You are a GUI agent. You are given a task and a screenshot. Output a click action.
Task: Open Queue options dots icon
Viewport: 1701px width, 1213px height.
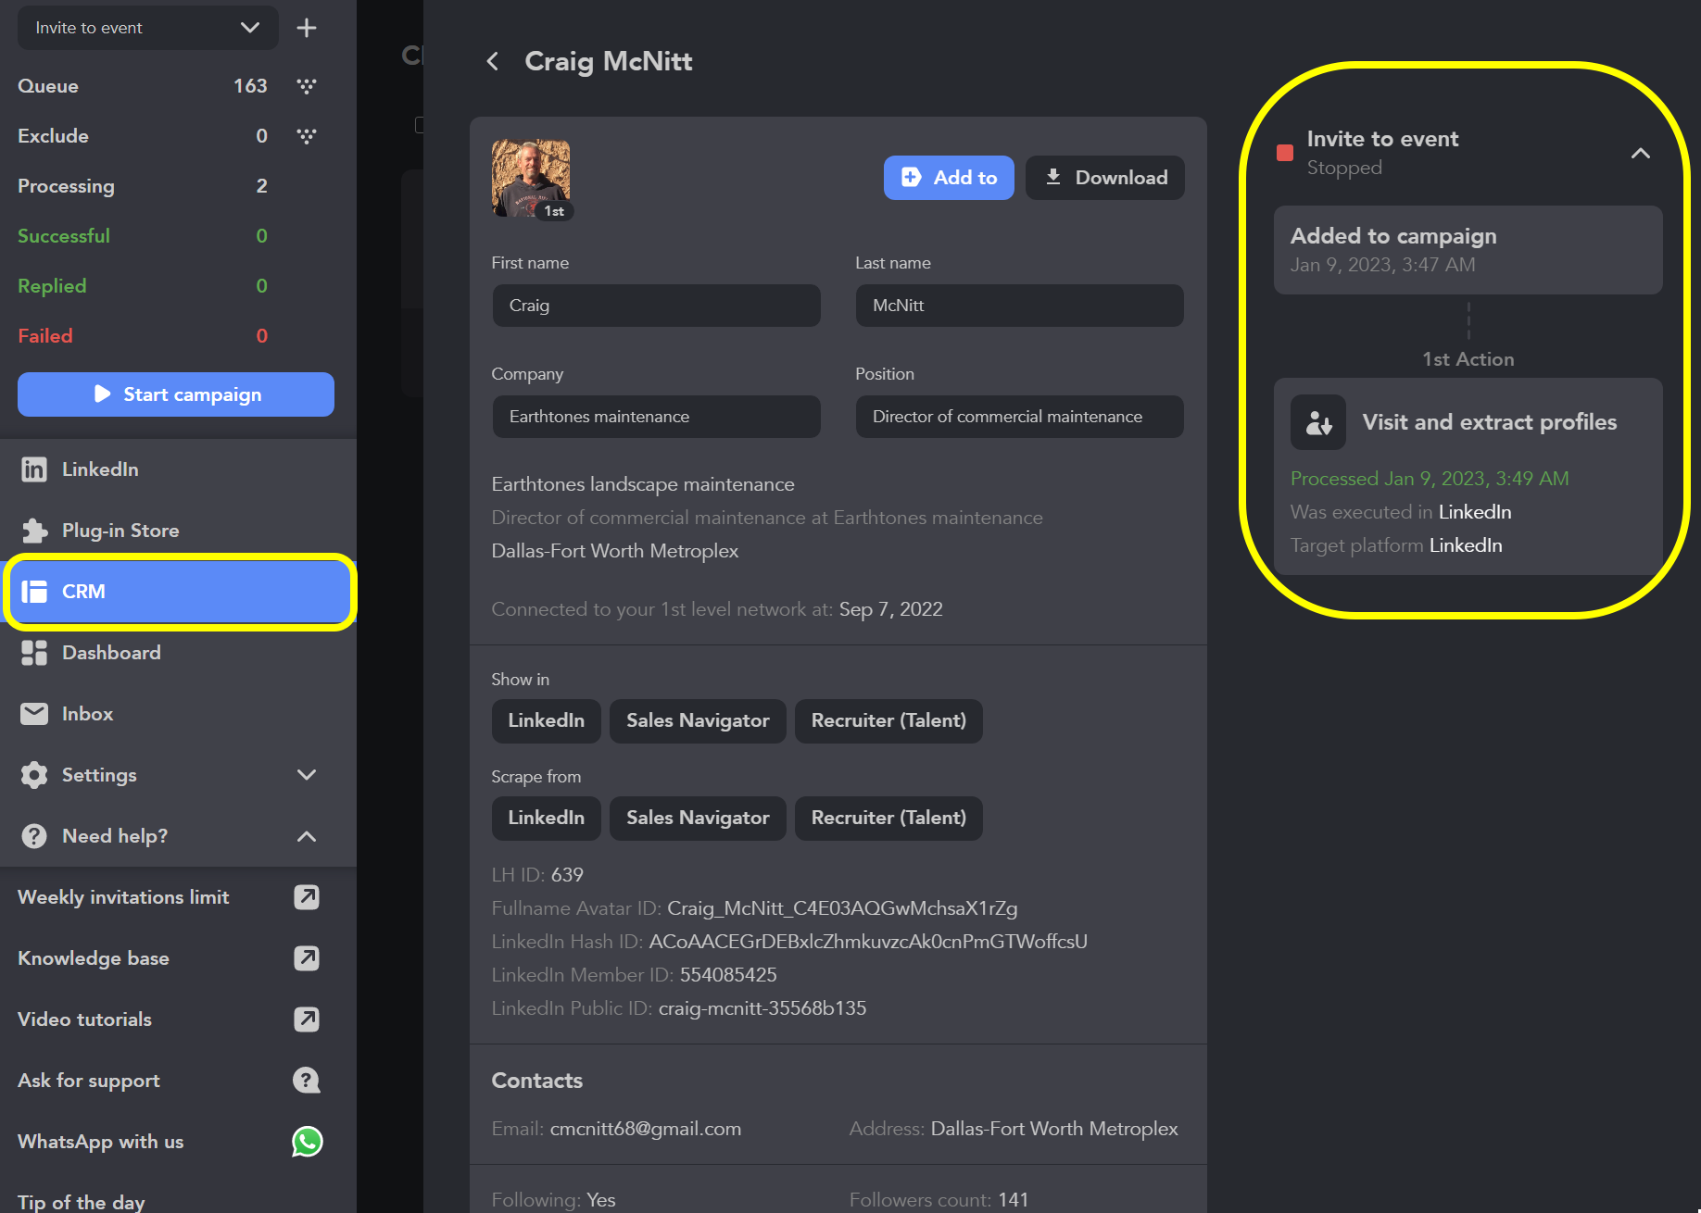307,86
